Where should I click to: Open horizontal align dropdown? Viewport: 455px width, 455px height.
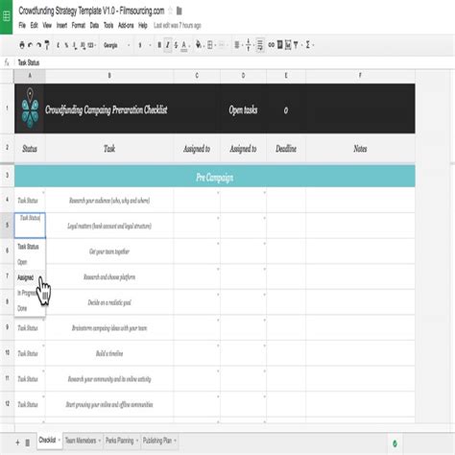tap(238, 45)
